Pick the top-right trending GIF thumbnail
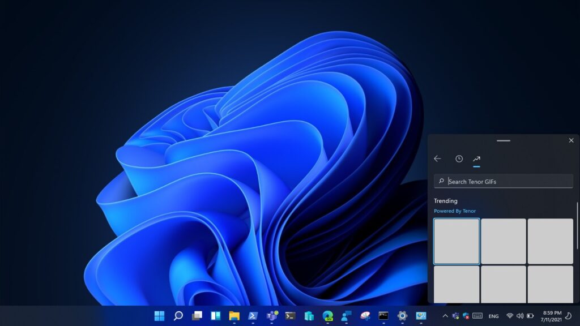Screen dimensions: 580x326 point(550,241)
